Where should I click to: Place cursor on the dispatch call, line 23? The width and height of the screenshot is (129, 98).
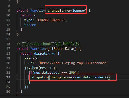[40, 77]
